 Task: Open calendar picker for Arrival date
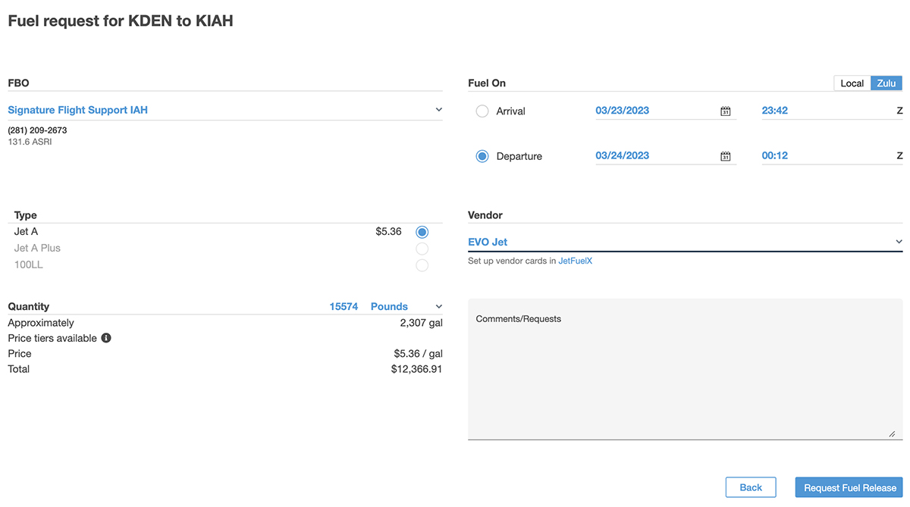[x=725, y=111]
